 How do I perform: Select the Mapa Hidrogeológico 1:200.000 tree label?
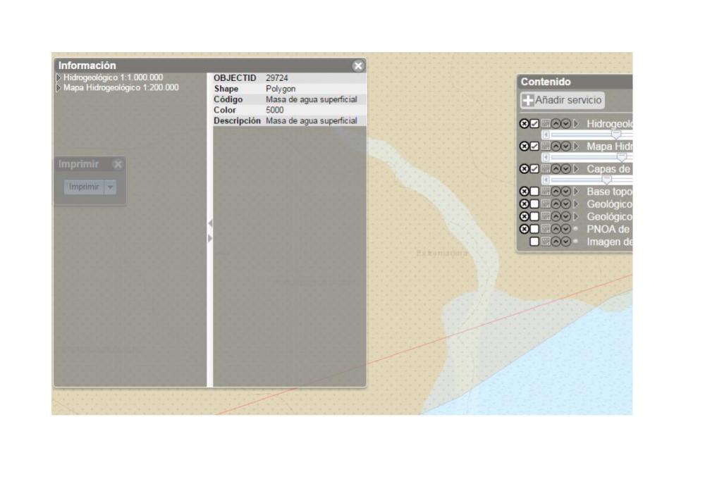click(x=121, y=87)
